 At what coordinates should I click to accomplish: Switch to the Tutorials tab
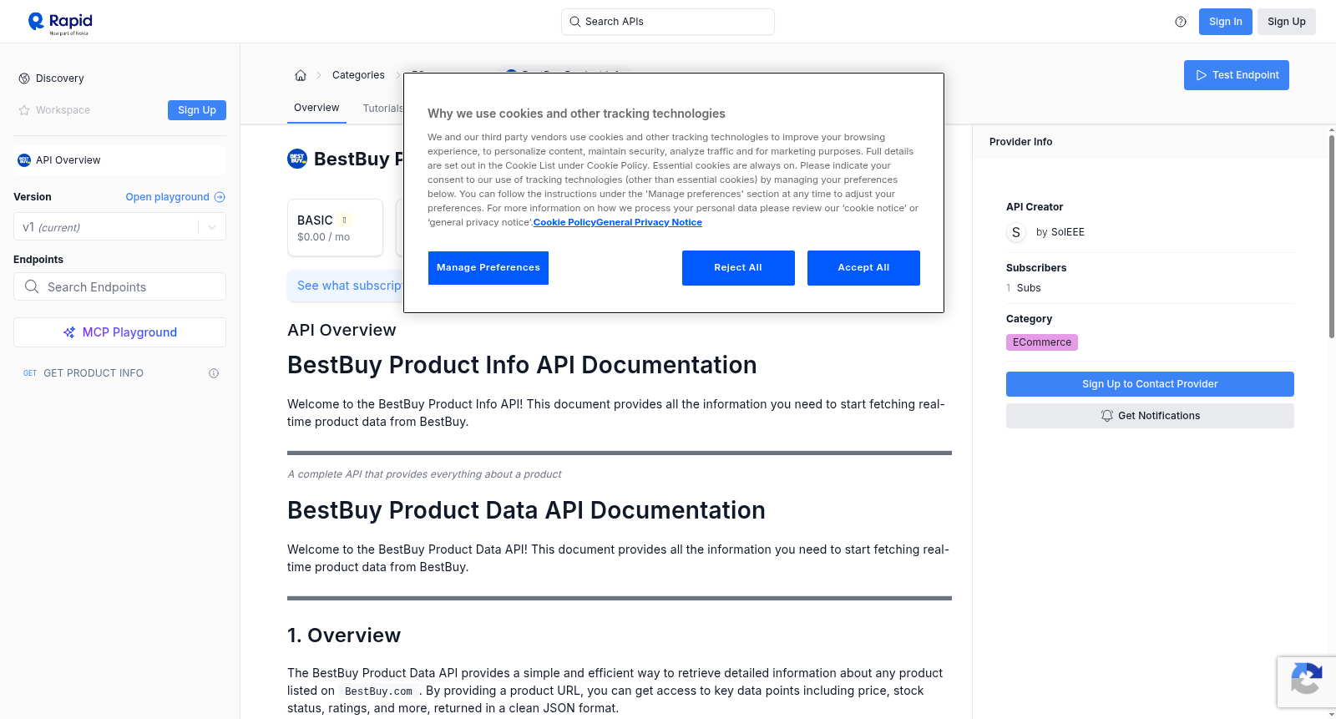(x=383, y=109)
